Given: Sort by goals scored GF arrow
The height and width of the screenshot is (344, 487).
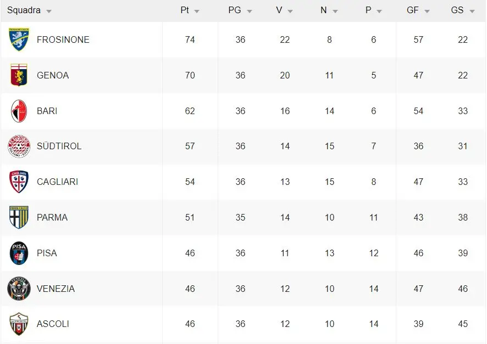Looking at the screenshot, I should pyautogui.click(x=427, y=12).
